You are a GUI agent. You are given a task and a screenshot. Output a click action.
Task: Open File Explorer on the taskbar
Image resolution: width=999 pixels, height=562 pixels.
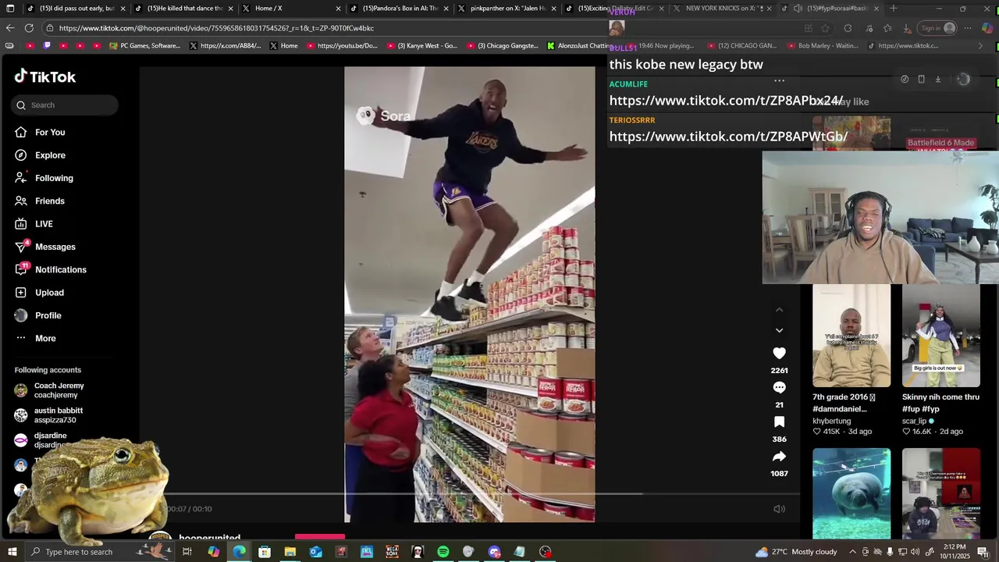(x=290, y=552)
